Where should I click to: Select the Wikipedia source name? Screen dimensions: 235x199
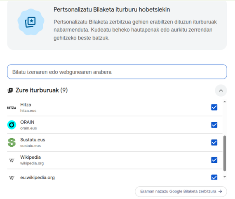pos(31,157)
